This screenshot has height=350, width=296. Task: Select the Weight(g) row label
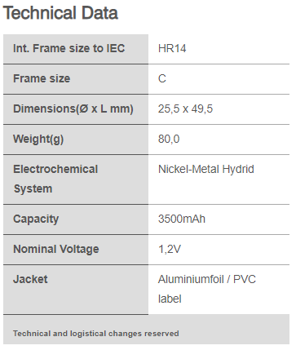point(38,140)
